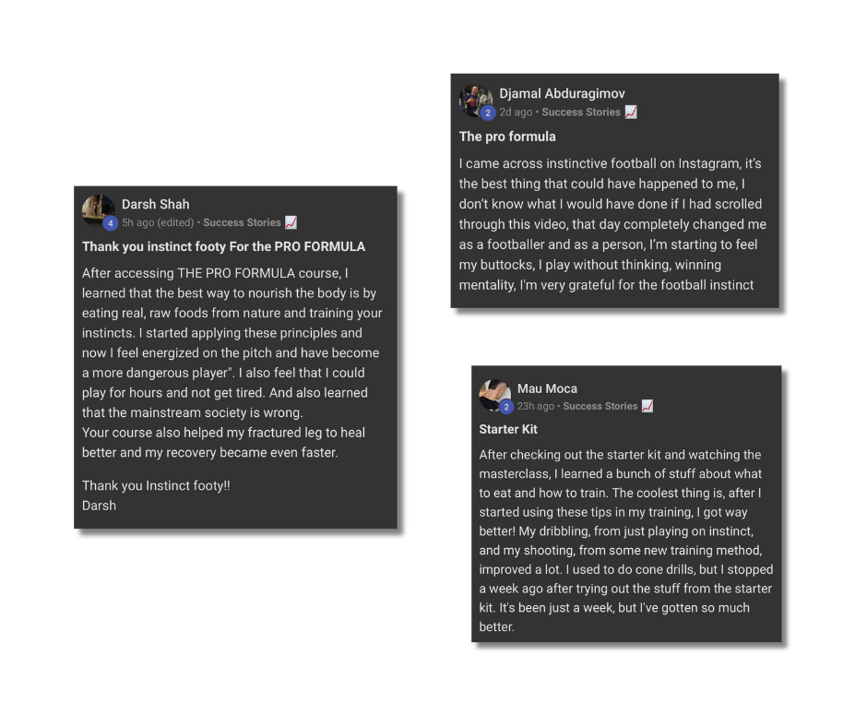Image resolution: width=867 pixels, height=727 pixels.
Task: Open Djamal Abduragimov's name link
Action: 562,93
